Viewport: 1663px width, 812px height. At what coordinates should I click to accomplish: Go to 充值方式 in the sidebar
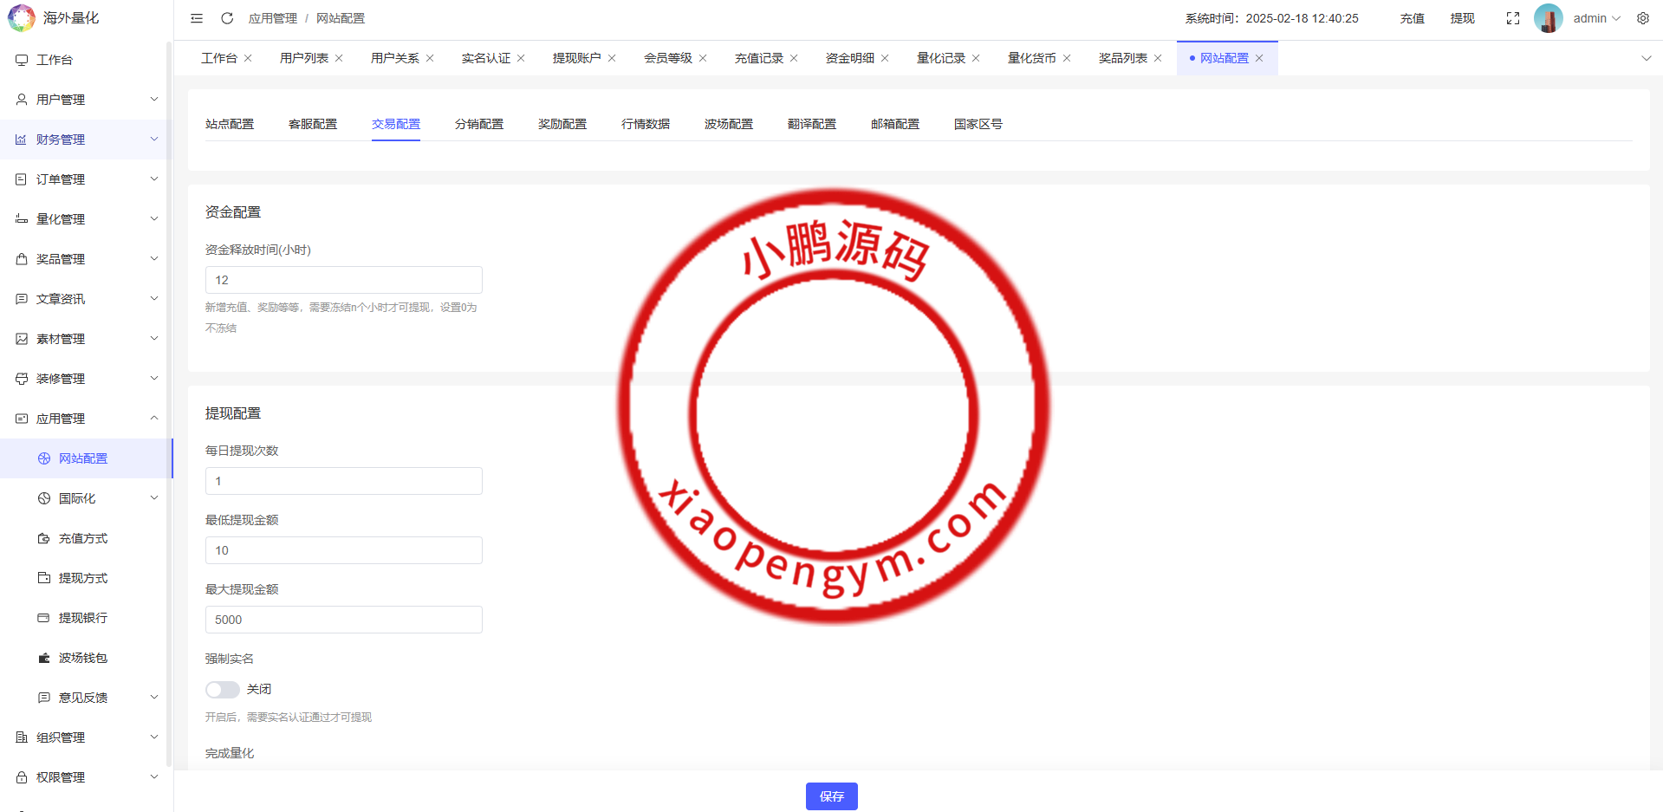83,538
